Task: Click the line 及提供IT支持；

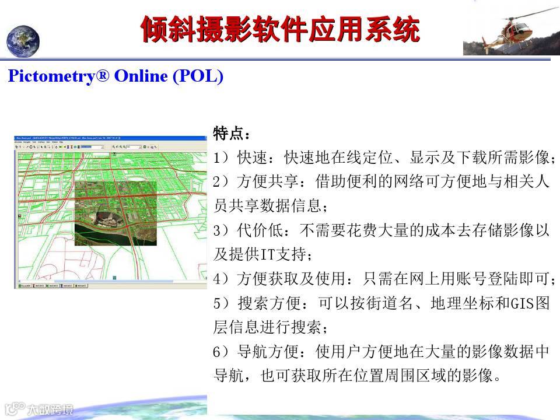Action: point(263,254)
